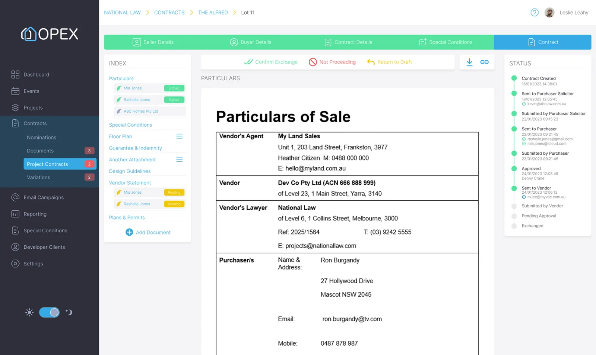The height and width of the screenshot is (355, 596).
Task: Click the Events calendar icon
Action: coord(15,91)
